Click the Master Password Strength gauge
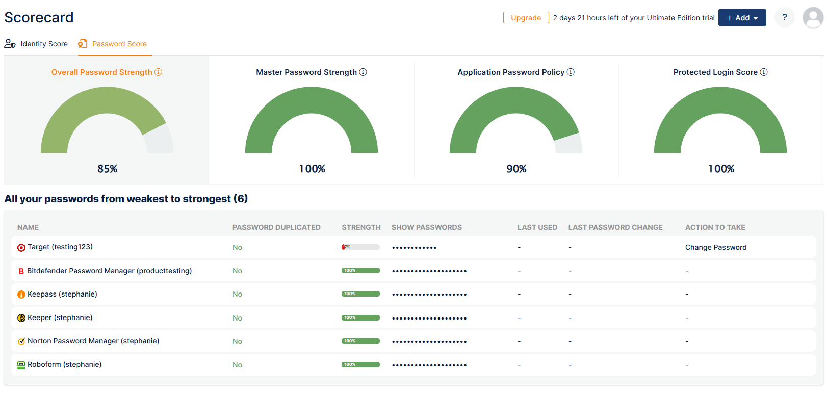This screenshot has height=399, width=827. click(x=312, y=120)
